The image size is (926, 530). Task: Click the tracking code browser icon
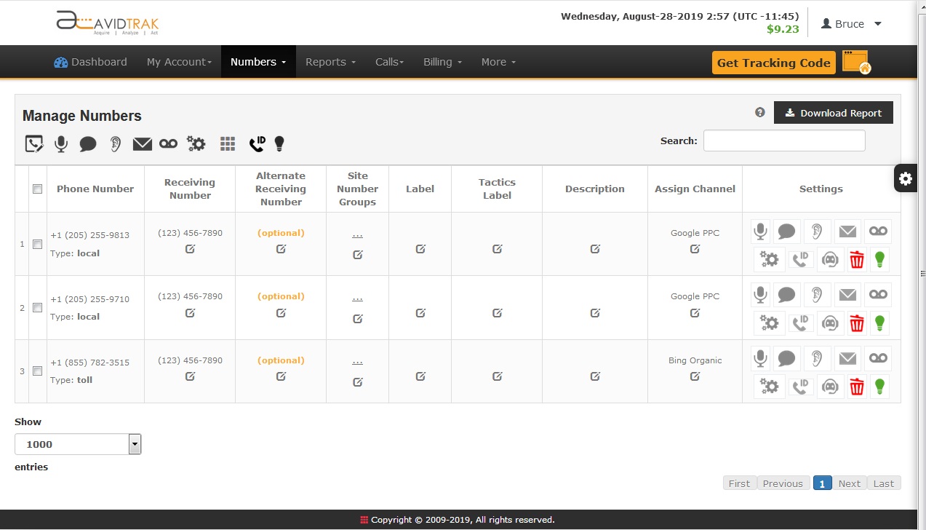856,63
